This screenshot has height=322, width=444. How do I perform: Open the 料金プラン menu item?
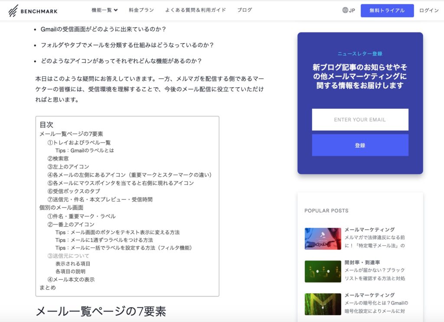(x=141, y=10)
